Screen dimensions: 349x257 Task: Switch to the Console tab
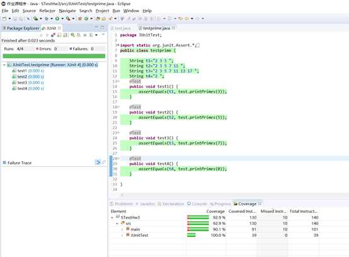[197, 203]
